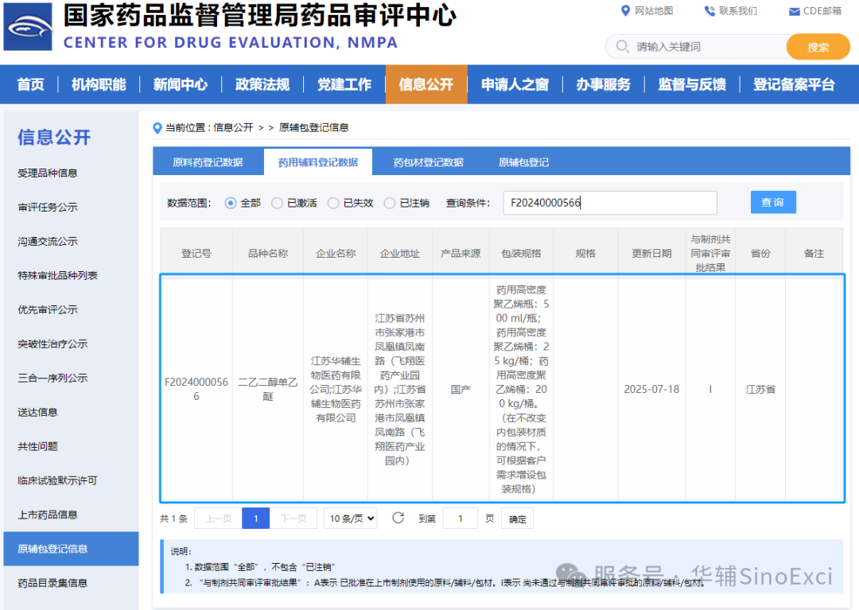Open 党建工作 navigation item
Viewport: 859px width, 610px height.
click(344, 84)
